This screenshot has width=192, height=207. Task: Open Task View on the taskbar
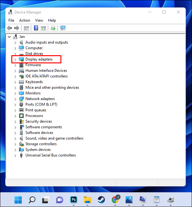point(46,200)
